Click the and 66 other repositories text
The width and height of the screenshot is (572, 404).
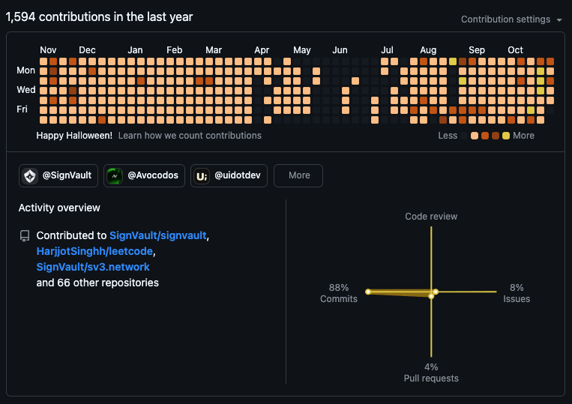pyautogui.click(x=97, y=283)
